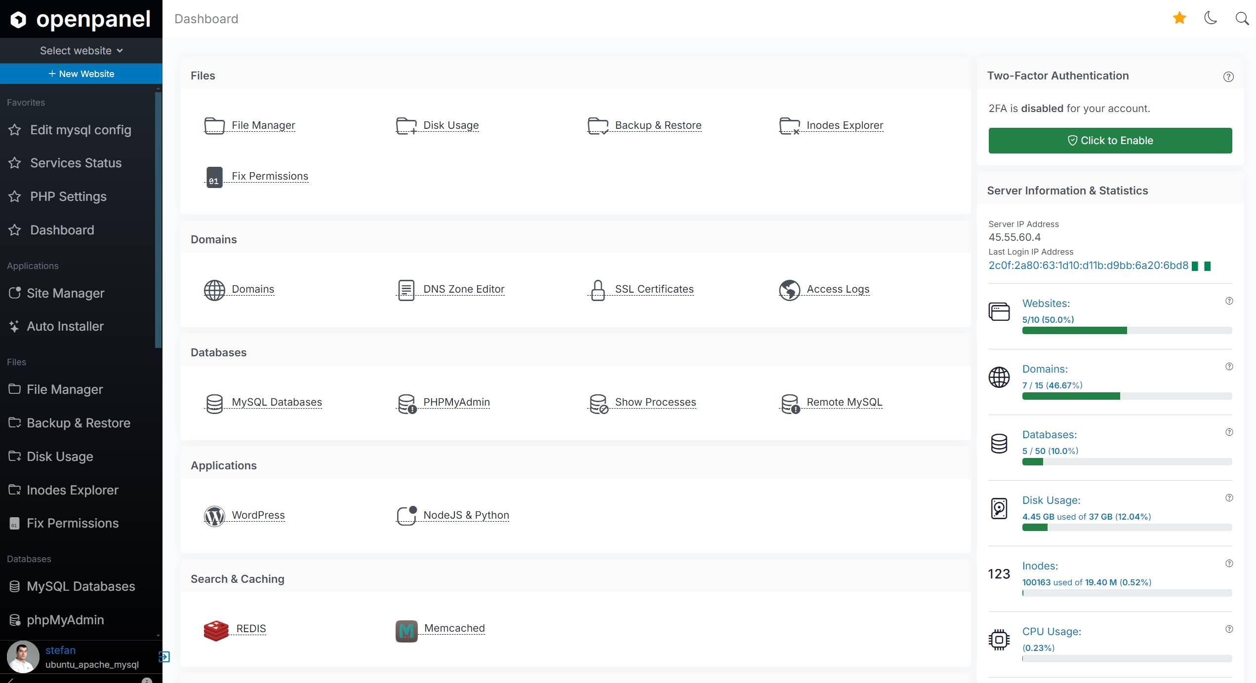
Task: Click to create New Website
Action: coord(81,73)
